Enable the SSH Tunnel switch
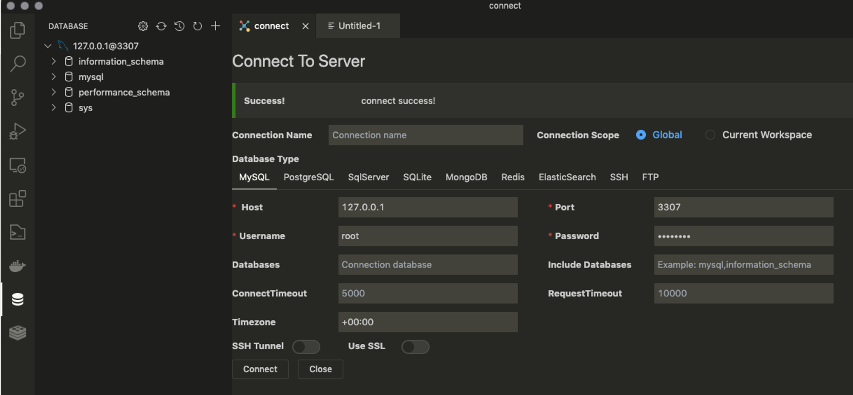This screenshot has height=395, width=853. point(306,347)
